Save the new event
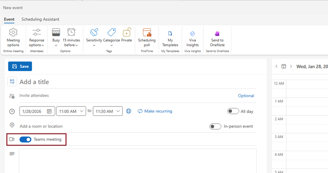 click(20, 67)
